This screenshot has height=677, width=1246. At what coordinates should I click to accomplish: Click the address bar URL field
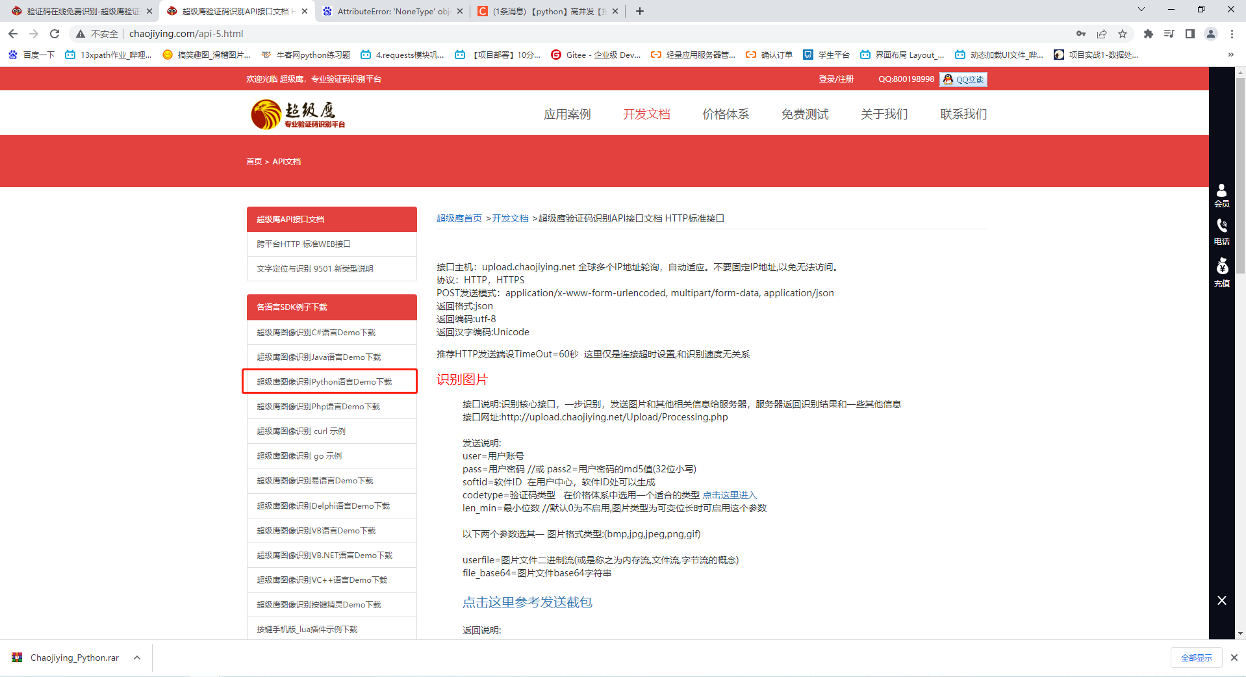coord(585,34)
